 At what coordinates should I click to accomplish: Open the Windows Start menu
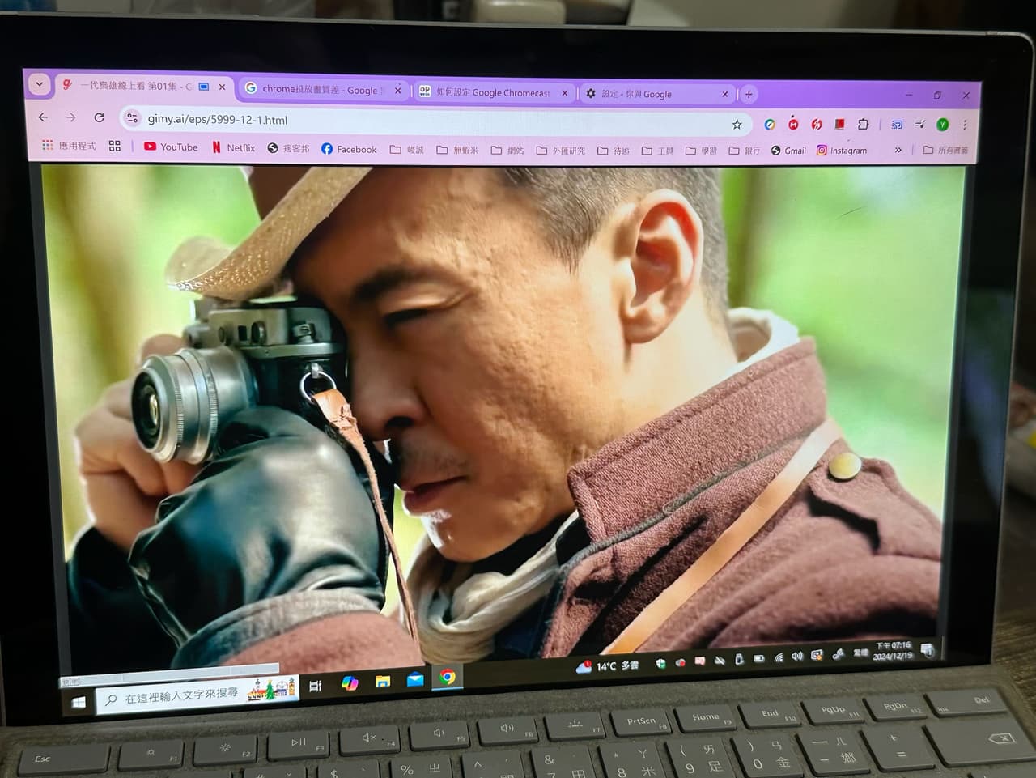coord(79,701)
